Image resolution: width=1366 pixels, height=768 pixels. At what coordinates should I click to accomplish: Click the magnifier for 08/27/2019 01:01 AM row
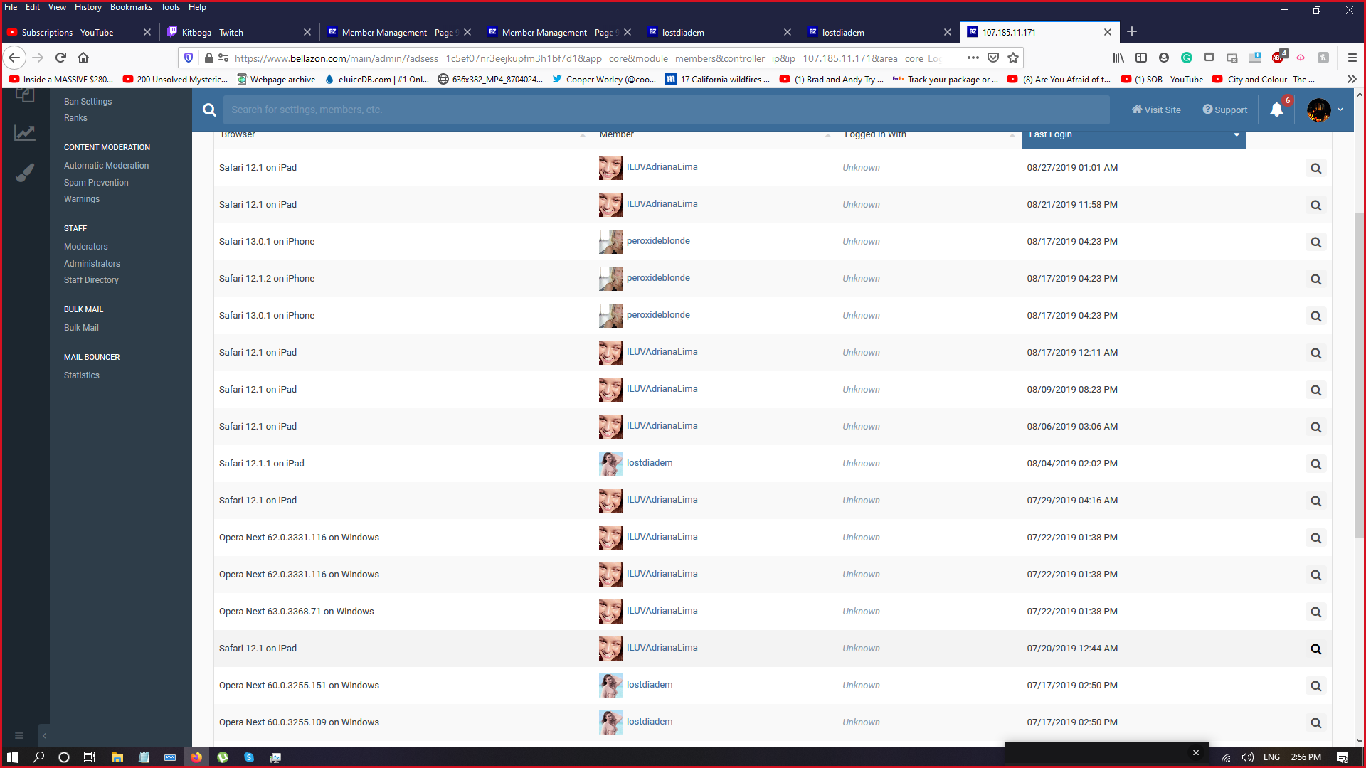(1315, 169)
